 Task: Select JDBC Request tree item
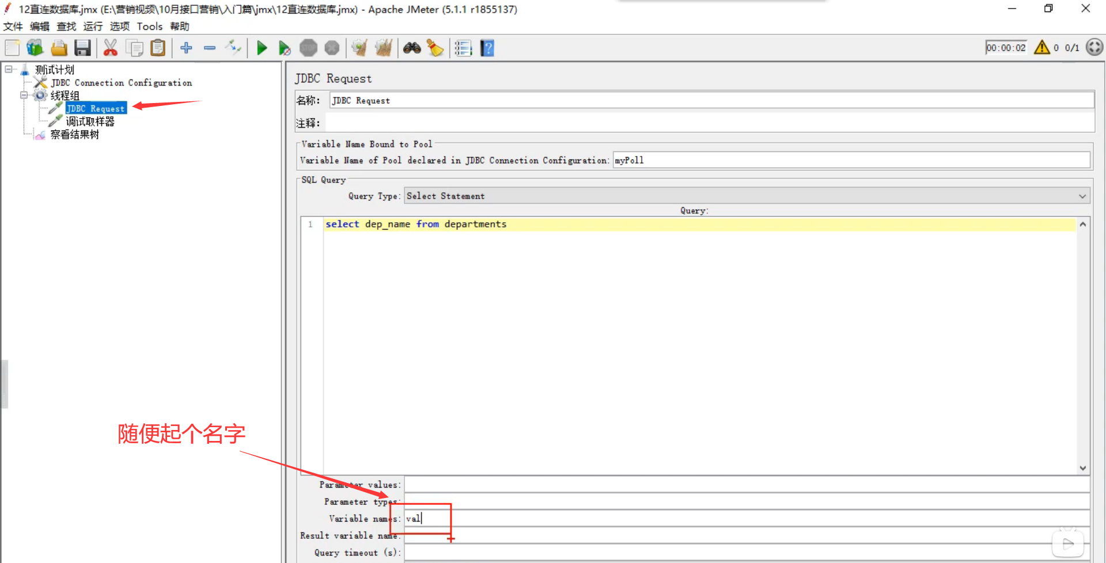click(96, 108)
